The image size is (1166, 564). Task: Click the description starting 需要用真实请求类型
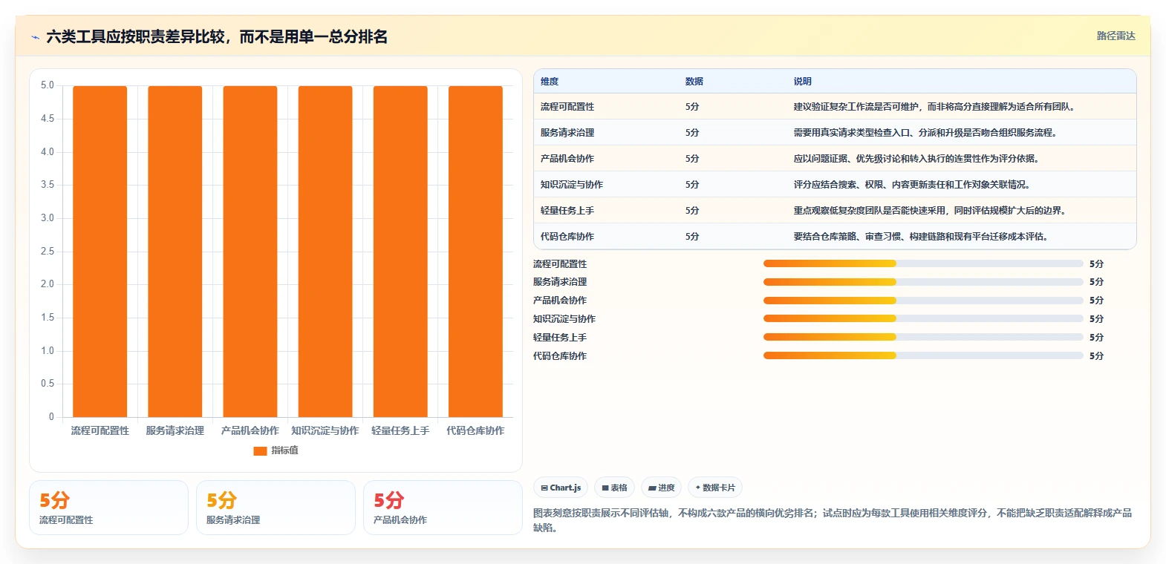click(925, 133)
